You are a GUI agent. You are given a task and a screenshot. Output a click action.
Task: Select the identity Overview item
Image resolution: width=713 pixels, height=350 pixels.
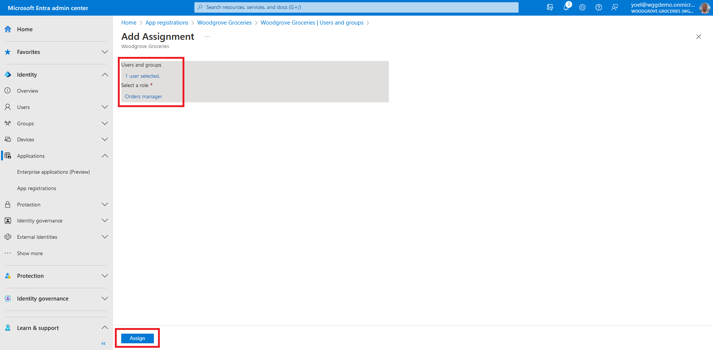pyautogui.click(x=28, y=91)
